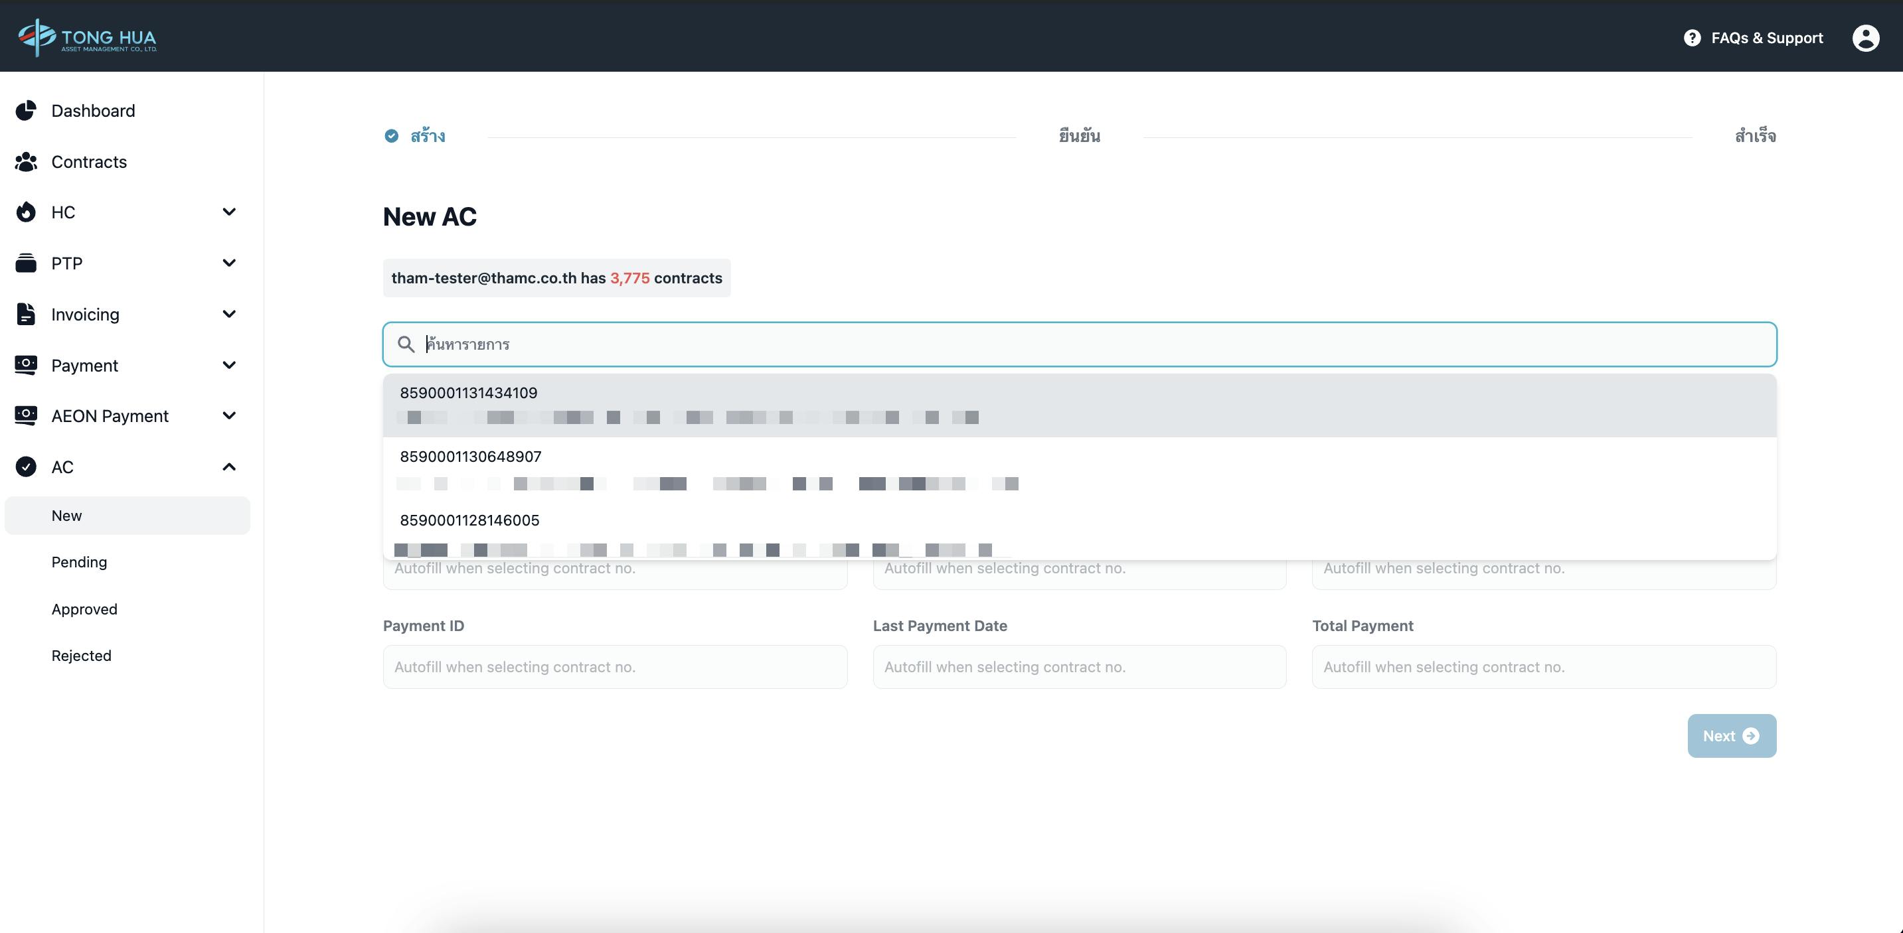Viewport: 1903px width, 933px height.
Task: Click the Next button to proceed
Action: click(1730, 735)
